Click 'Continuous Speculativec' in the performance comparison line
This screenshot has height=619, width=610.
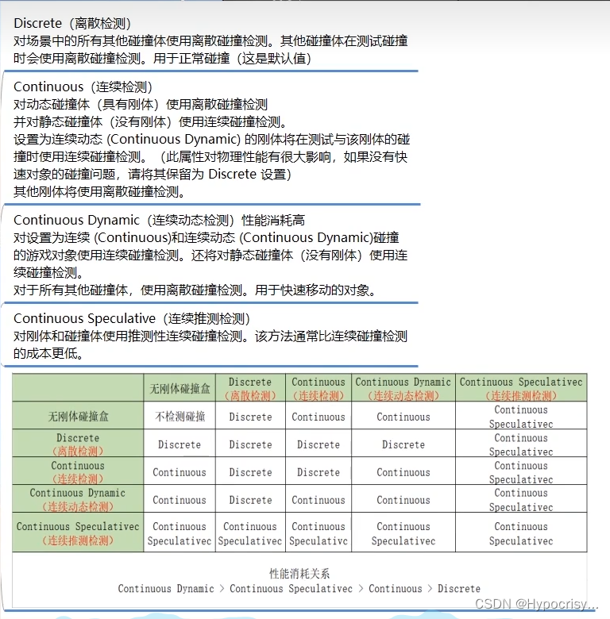[291, 589]
